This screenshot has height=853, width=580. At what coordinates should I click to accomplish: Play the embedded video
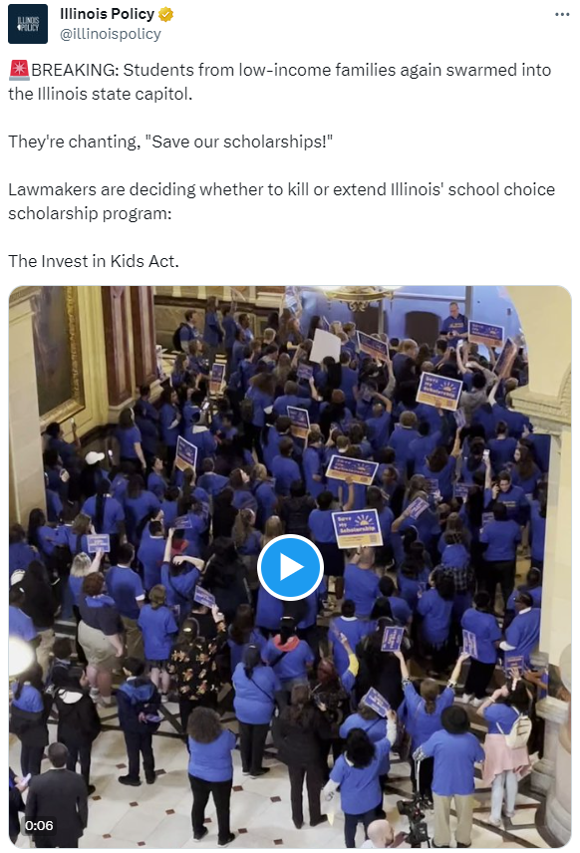pyautogui.click(x=290, y=567)
